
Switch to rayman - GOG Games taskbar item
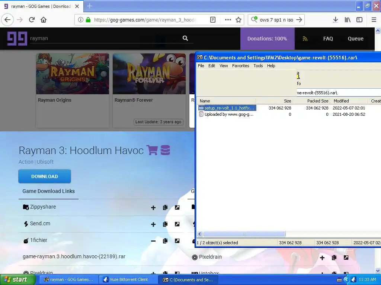(x=68, y=280)
